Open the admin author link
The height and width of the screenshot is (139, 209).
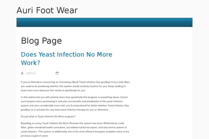31,73
